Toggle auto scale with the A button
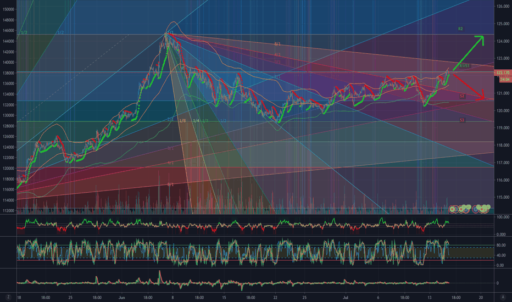The image size is (512, 302). 503,297
